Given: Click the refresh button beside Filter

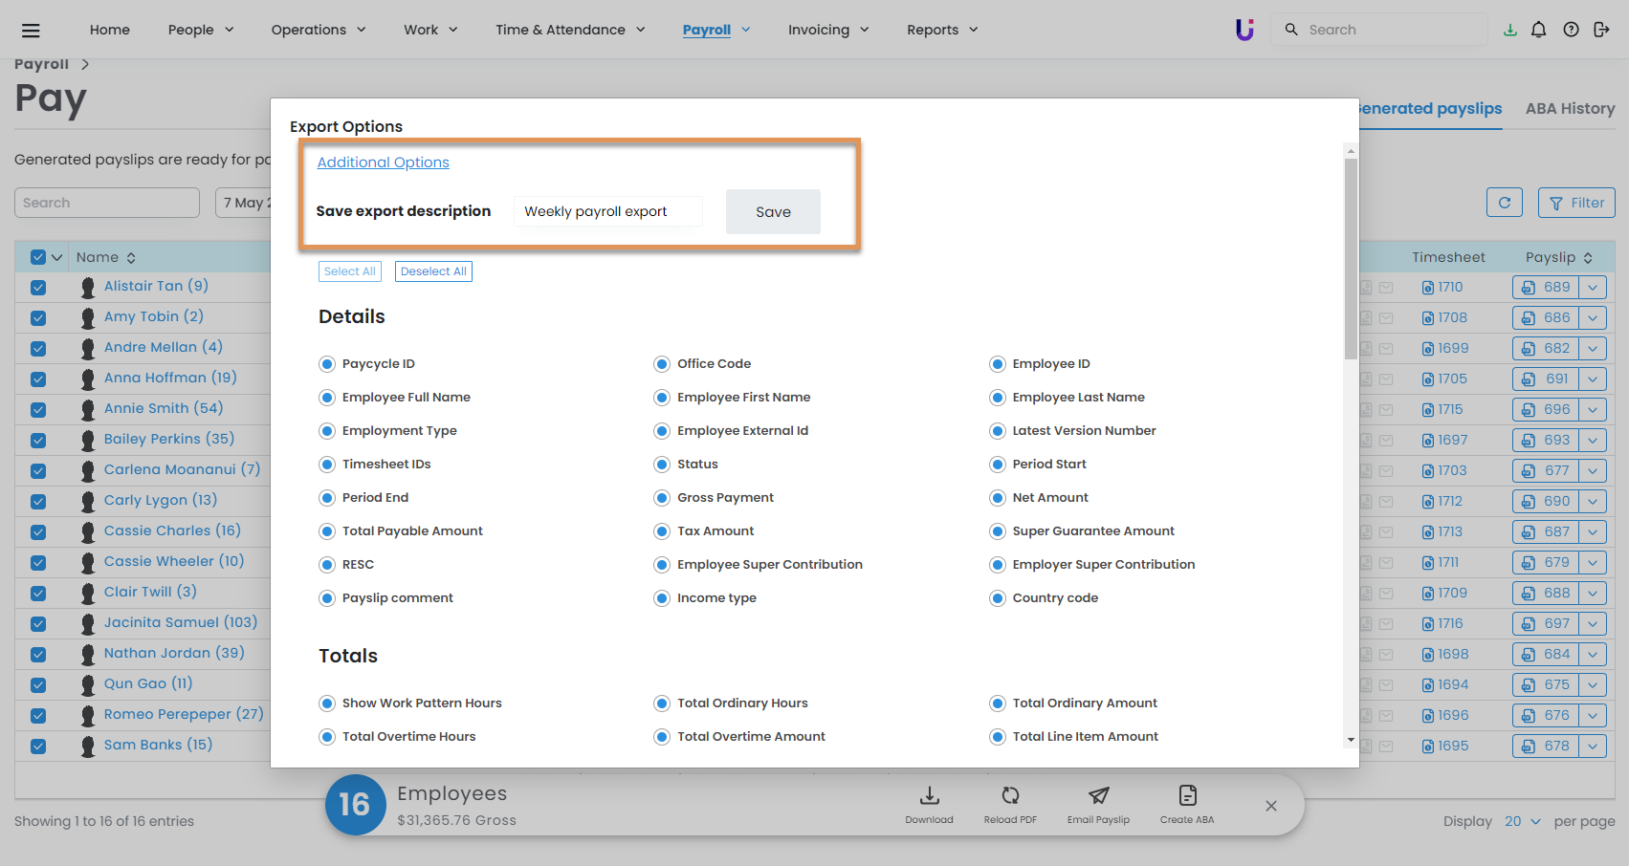Looking at the screenshot, I should click(1504, 203).
